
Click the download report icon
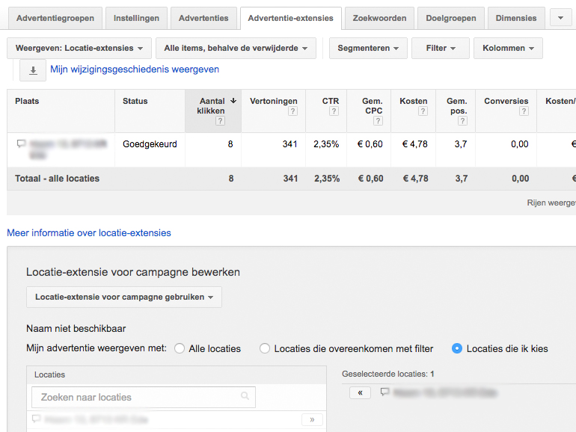[33, 70]
